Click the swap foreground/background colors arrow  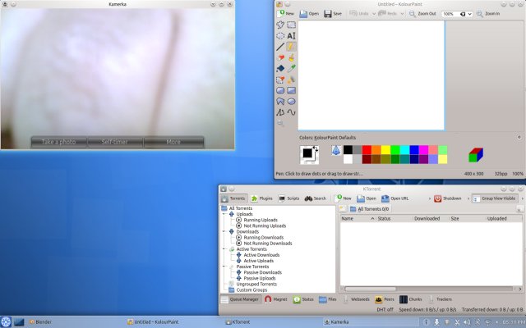click(x=316, y=148)
